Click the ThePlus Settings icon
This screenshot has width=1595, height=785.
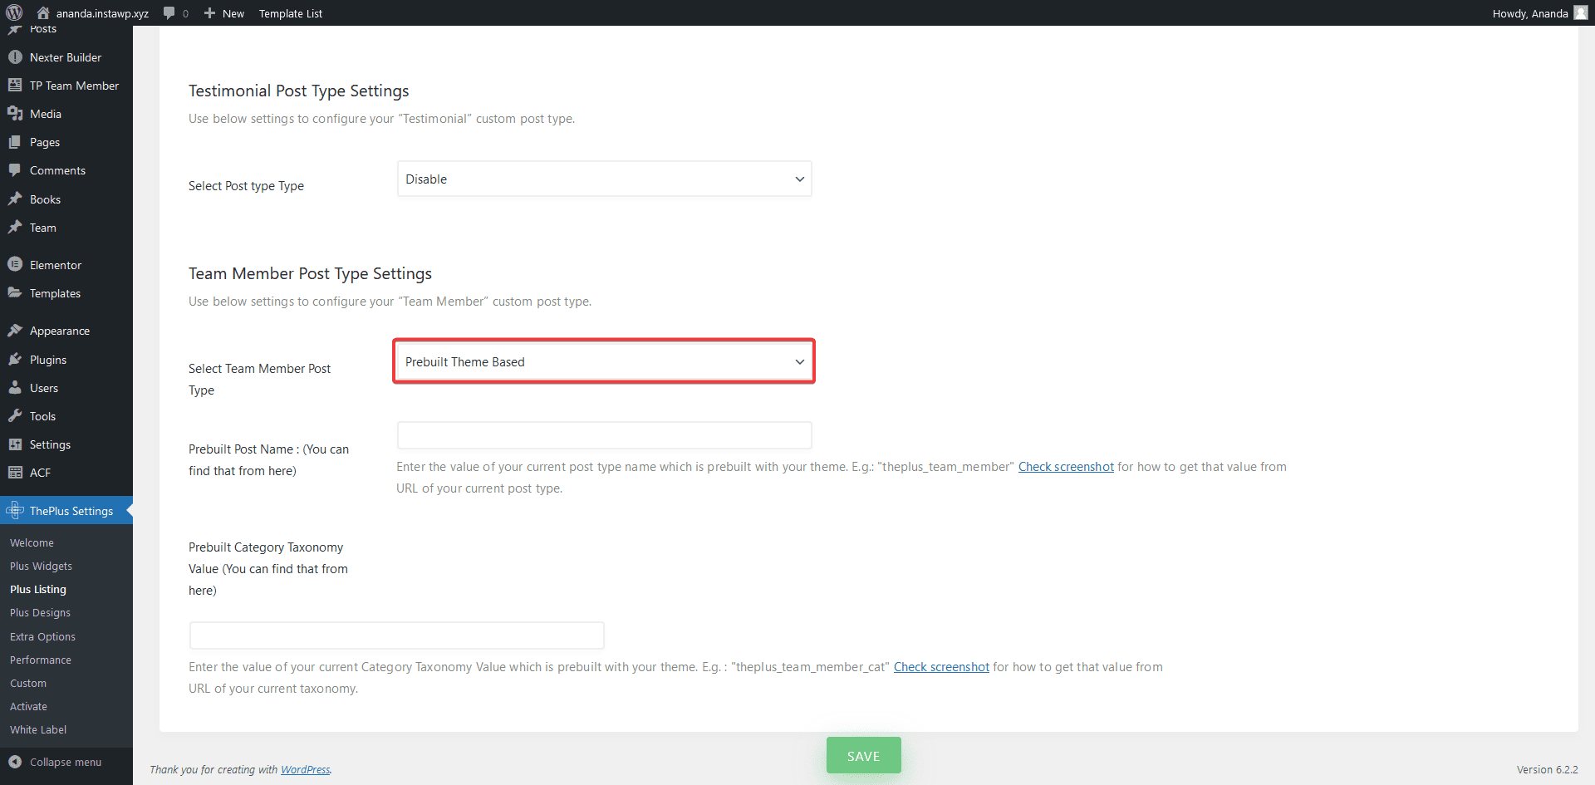[x=15, y=510]
